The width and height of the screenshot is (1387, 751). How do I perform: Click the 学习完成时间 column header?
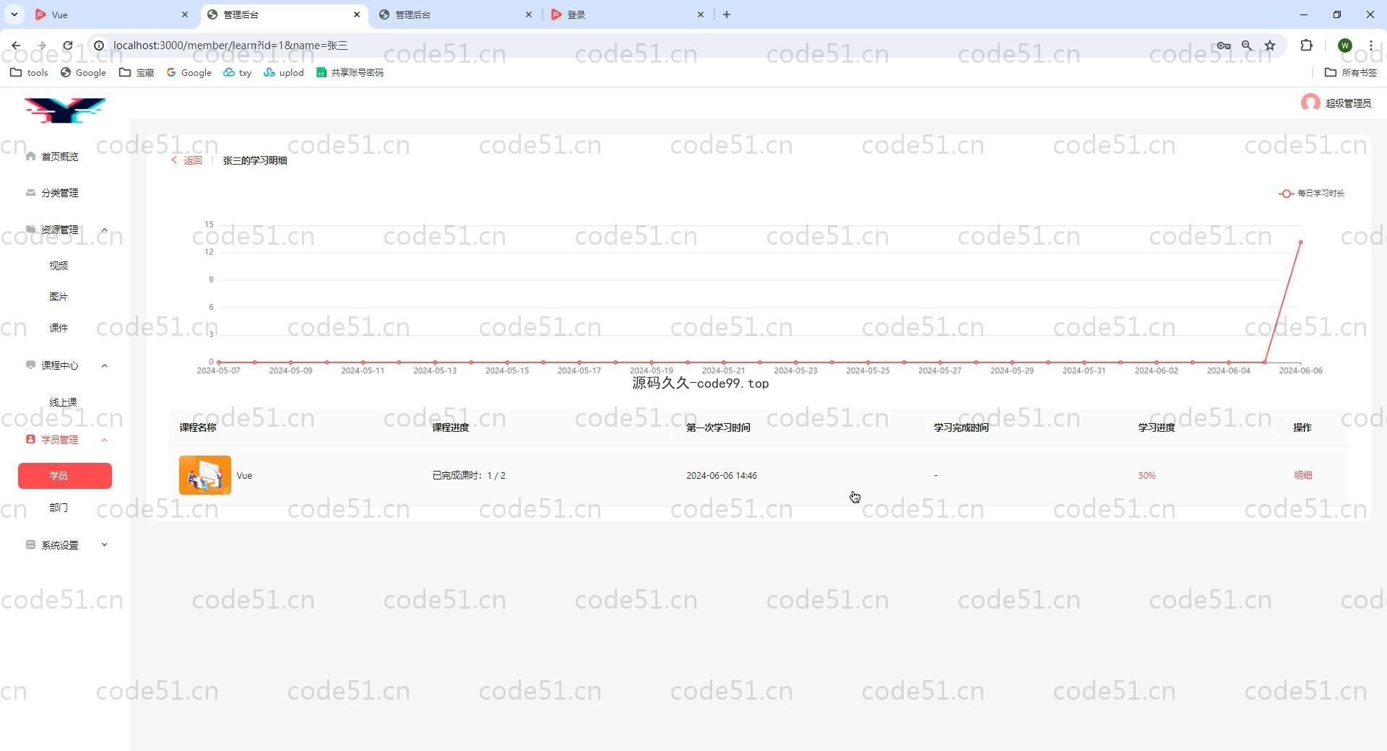pyautogui.click(x=961, y=427)
